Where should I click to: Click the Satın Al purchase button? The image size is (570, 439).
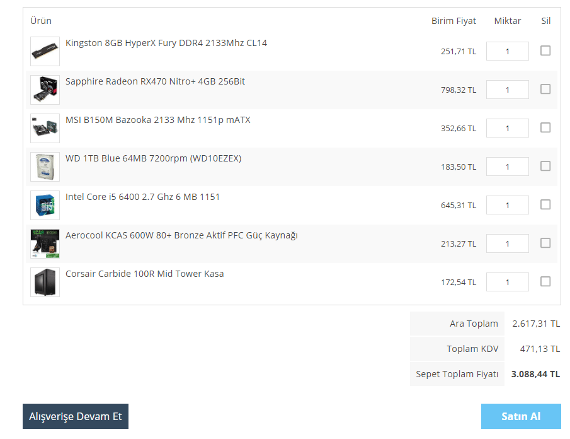pos(521,416)
